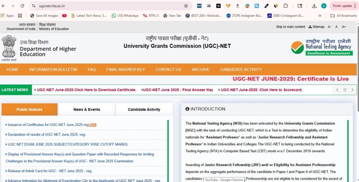Decrease font size with A- button
This screenshot has height=182, width=359.
[x=329, y=27]
